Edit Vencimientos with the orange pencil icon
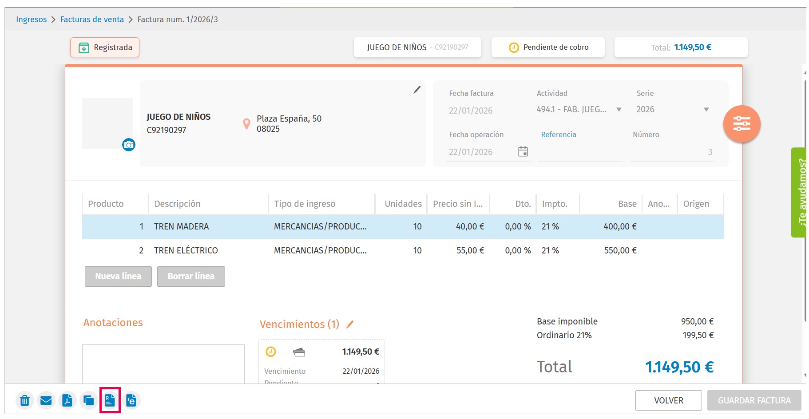This screenshot has height=419, width=809. [350, 324]
